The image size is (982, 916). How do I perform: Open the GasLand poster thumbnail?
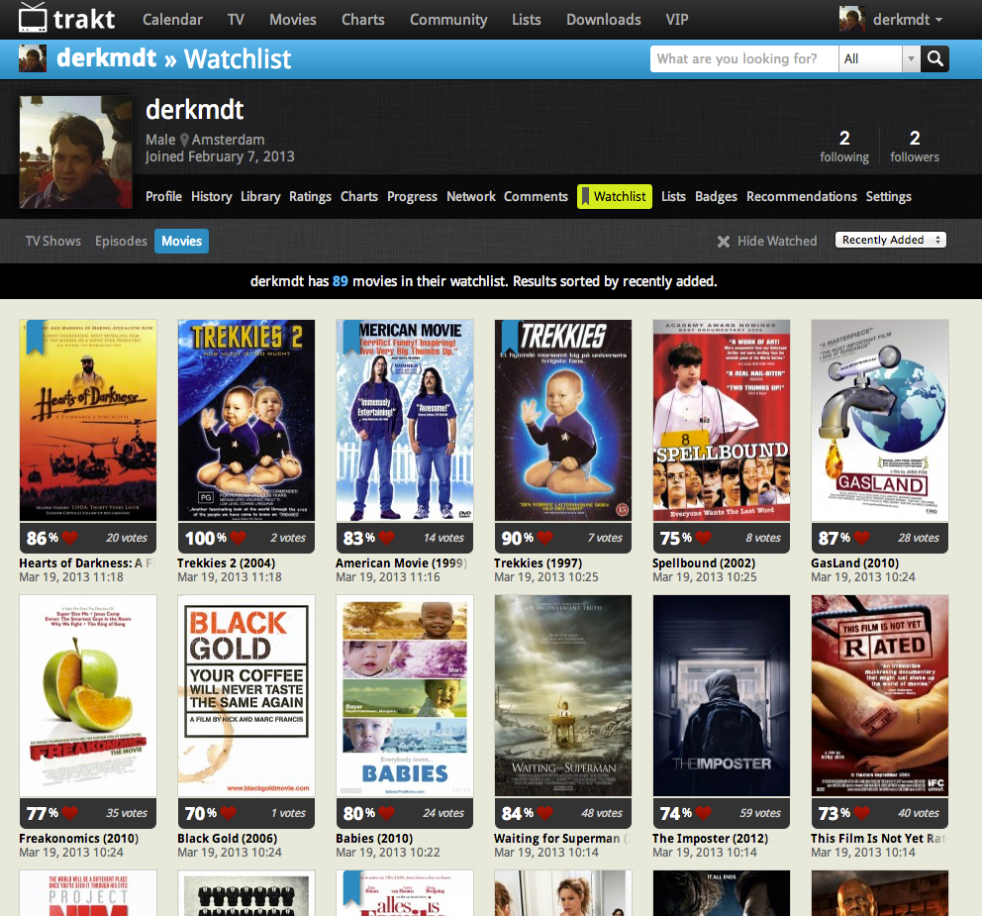pyautogui.click(x=879, y=421)
